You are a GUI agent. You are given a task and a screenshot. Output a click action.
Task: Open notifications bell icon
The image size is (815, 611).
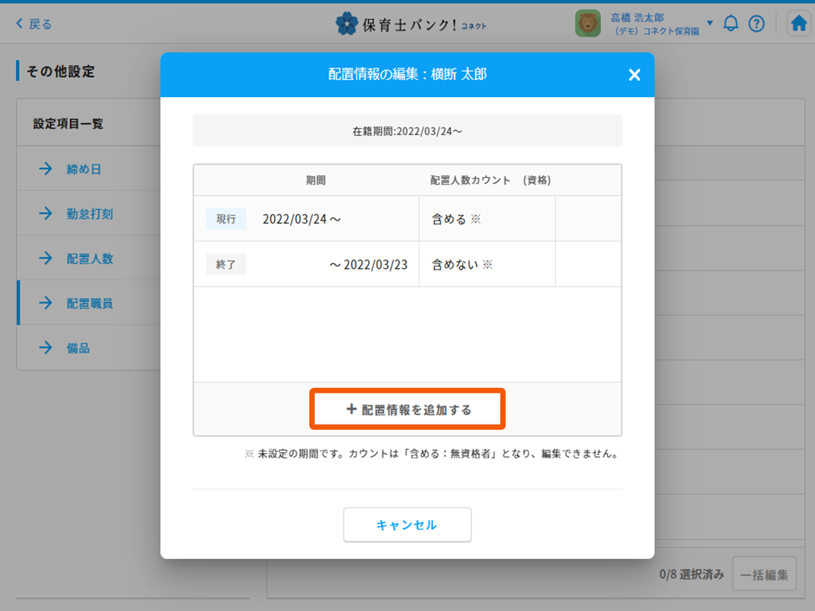coord(731,24)
